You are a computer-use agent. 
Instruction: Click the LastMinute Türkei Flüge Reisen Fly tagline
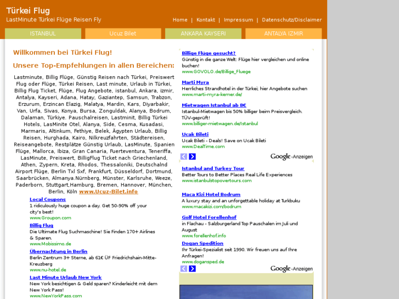[53, 20]
